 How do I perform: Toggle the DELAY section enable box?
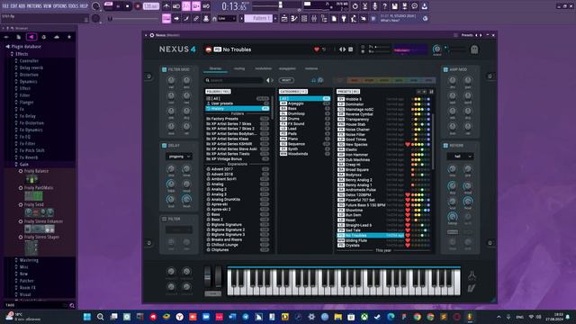coord(164,146)
